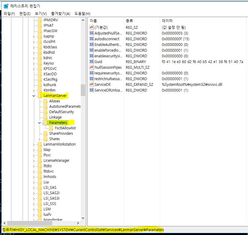Expand the LanmanWorkstation key
Image resolution: width=248 pixels, height=235 pixels.
34,145
